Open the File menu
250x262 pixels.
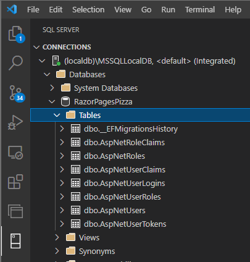tap(33, 9)
